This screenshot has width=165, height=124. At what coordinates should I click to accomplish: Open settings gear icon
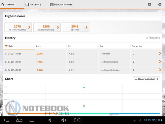click(x=160, y=5)
